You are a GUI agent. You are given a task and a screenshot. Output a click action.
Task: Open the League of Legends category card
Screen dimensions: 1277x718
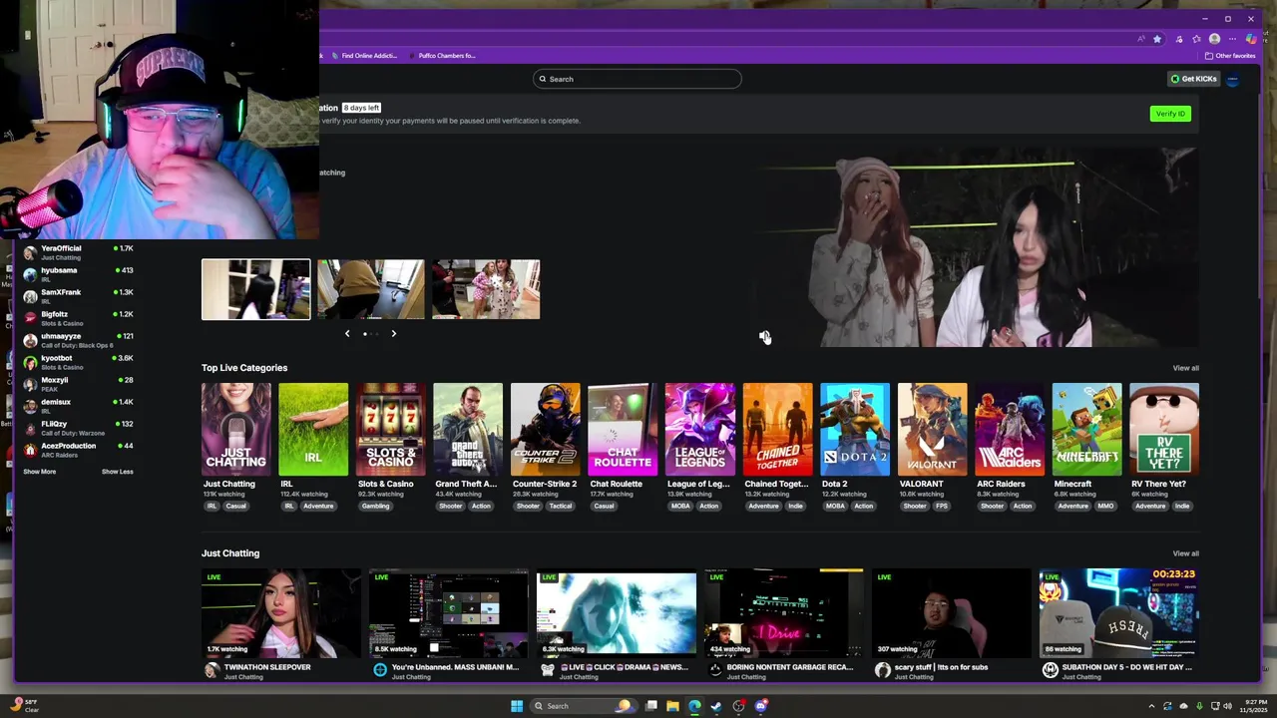tap(699, 429)
